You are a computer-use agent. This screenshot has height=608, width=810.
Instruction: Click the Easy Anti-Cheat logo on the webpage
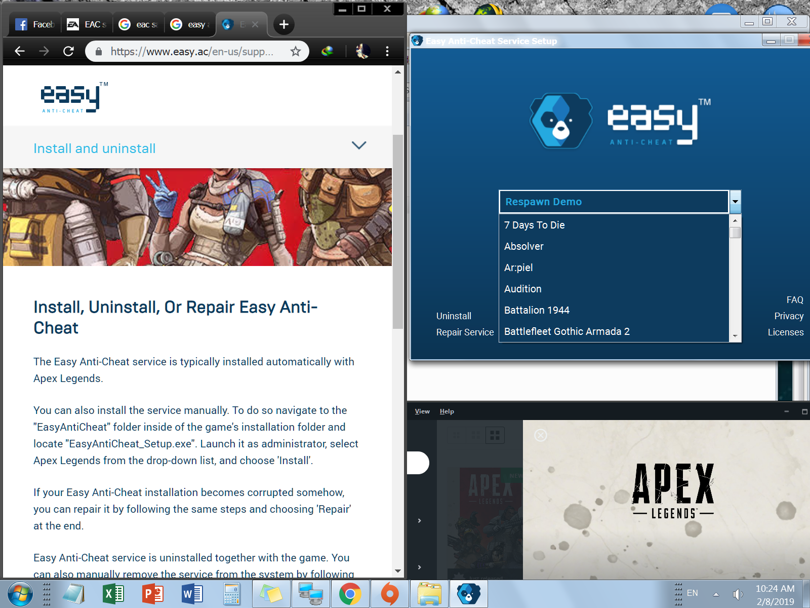74,97
